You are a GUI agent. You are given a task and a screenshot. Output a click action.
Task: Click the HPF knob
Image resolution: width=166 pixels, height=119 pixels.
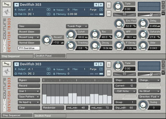[x=119, y=34]
